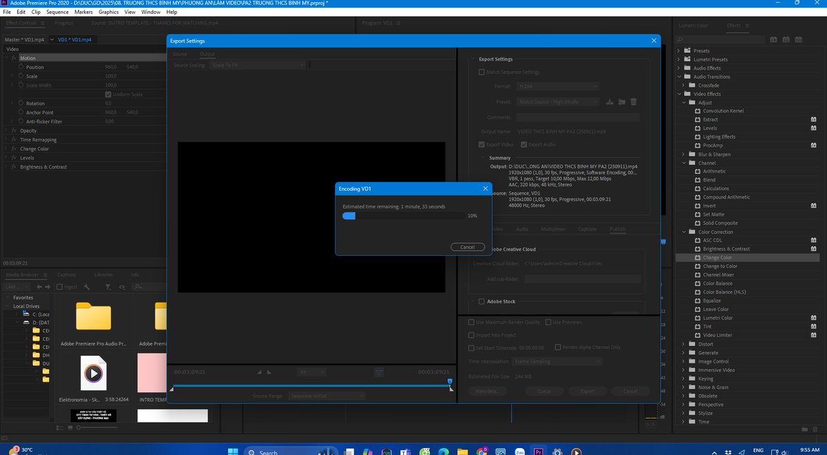Open the File menu
This screenshot has height=455, width=827.
pyautogui.click(x=6, y=12)
